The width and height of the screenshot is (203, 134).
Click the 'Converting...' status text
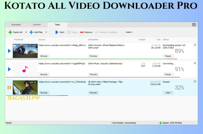[169, 63]
